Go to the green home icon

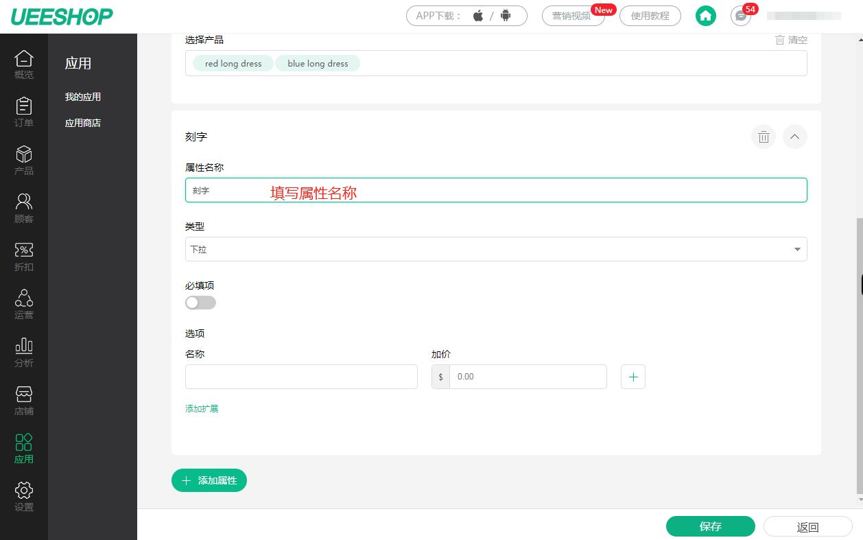(x=706, y=16)
